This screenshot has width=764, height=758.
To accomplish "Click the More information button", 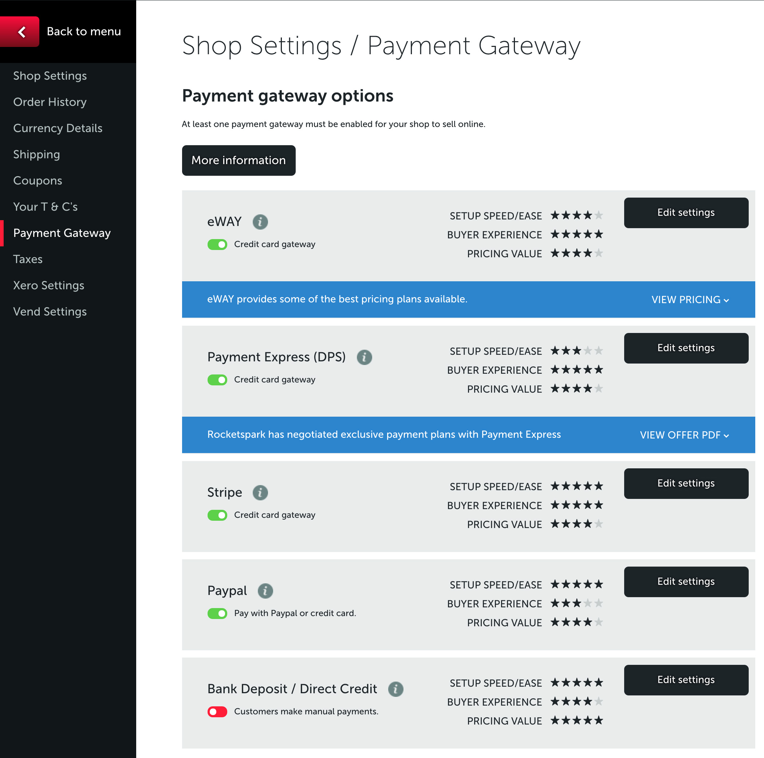I will [x=239, y=160].
